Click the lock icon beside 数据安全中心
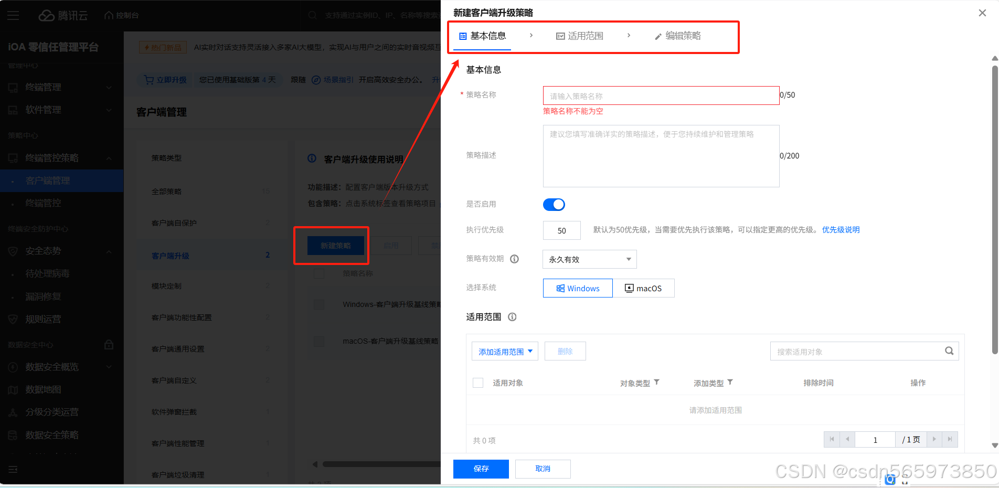Screen dimensions: 999x488 coord(109,344)
